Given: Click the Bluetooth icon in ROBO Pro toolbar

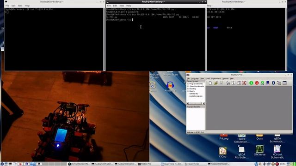Looking at the screenshot, I should [273, 83].
